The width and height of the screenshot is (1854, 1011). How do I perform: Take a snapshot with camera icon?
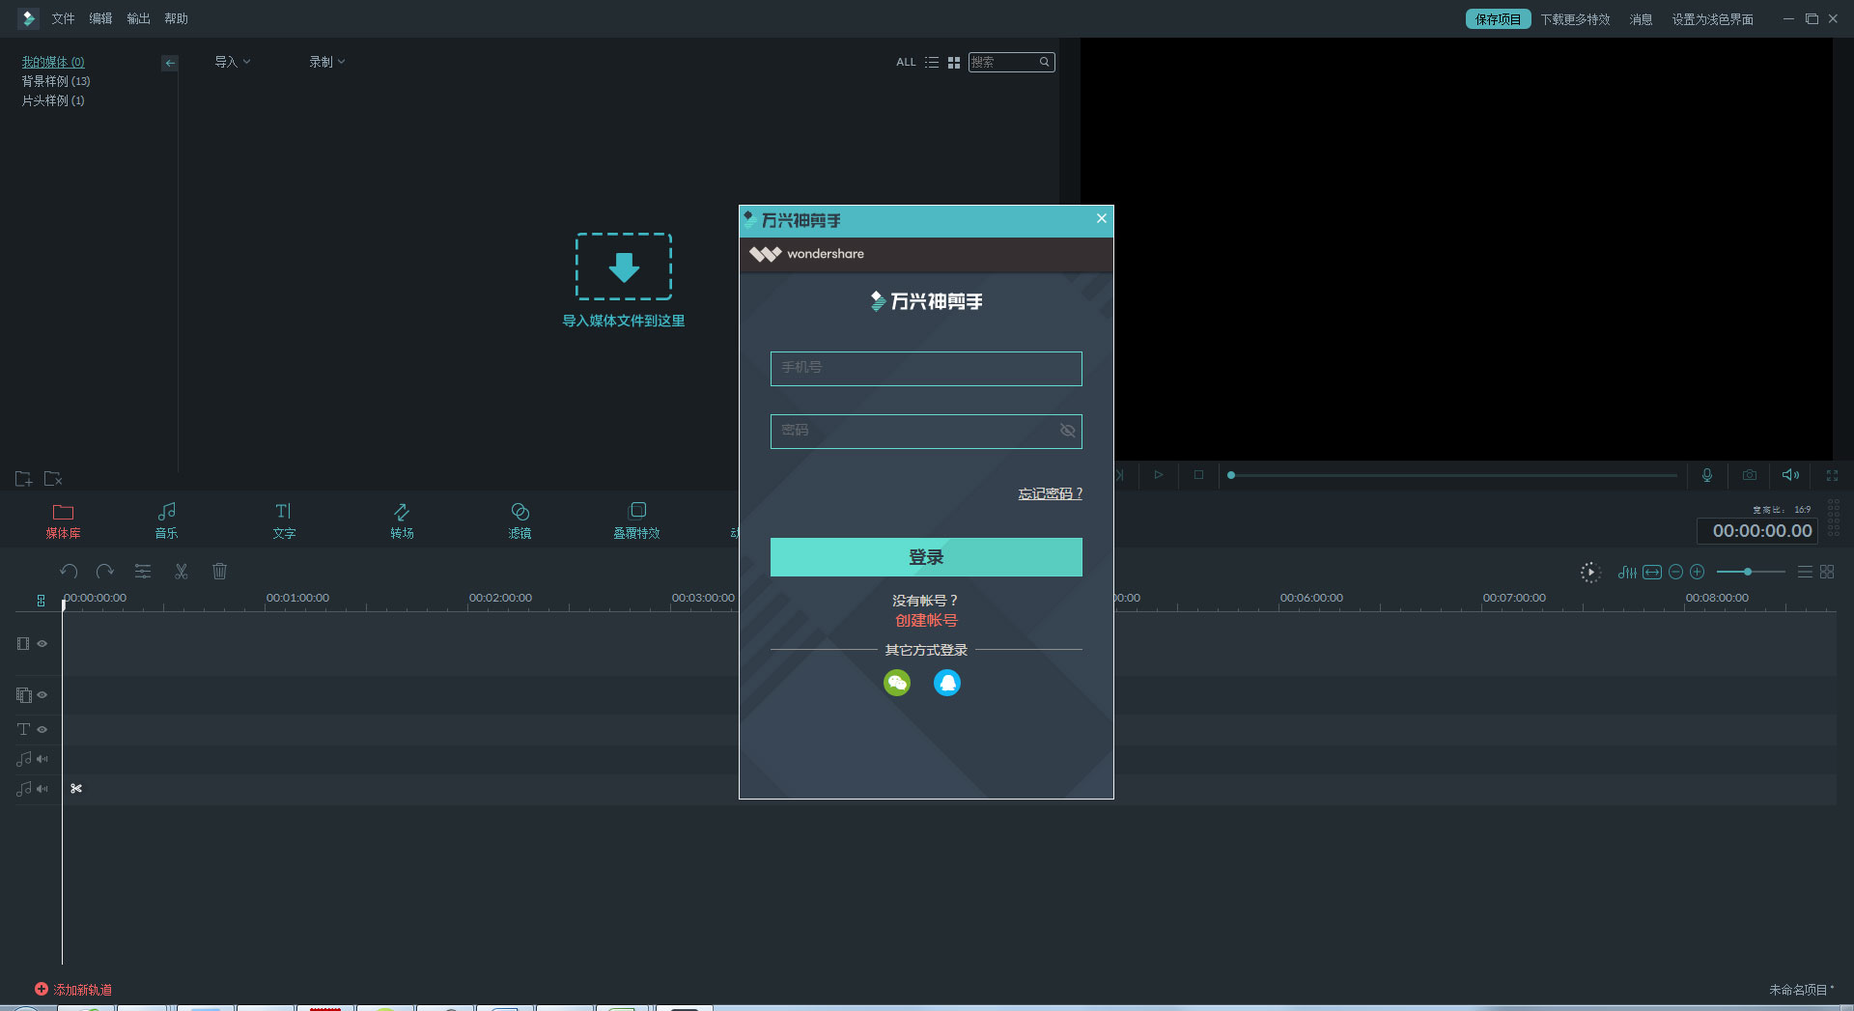pos(1750,475)
